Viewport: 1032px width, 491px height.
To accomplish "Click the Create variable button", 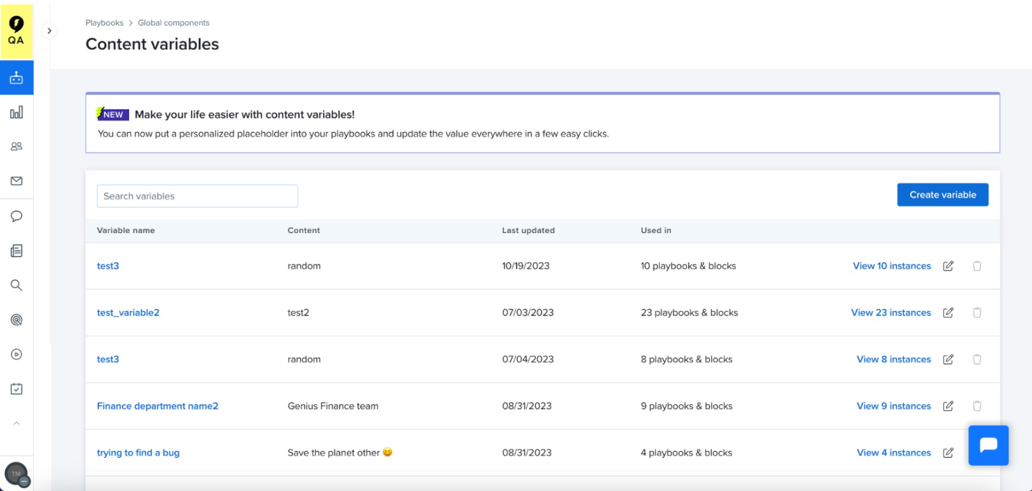I will [x=943, y=195].
